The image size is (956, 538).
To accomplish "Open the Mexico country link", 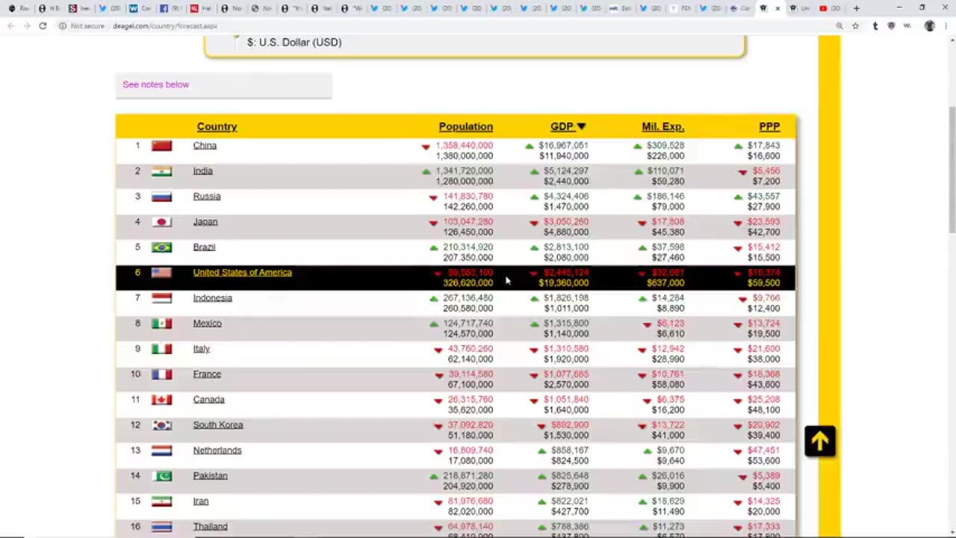I will coord(207,324).
